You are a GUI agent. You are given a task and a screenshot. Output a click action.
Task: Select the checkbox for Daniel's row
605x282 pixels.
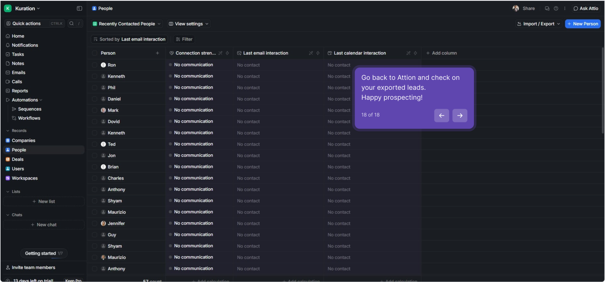pos(94,99)
